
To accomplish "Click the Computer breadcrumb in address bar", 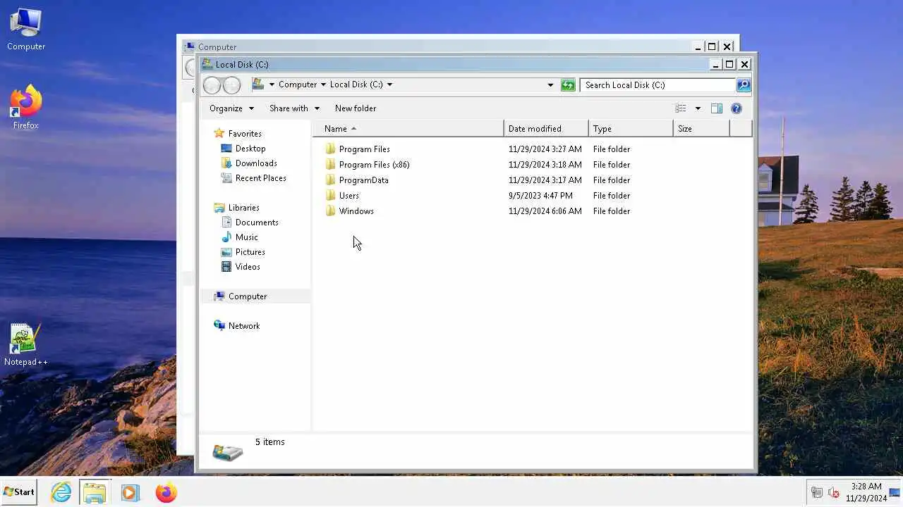I will coord(298,84).
